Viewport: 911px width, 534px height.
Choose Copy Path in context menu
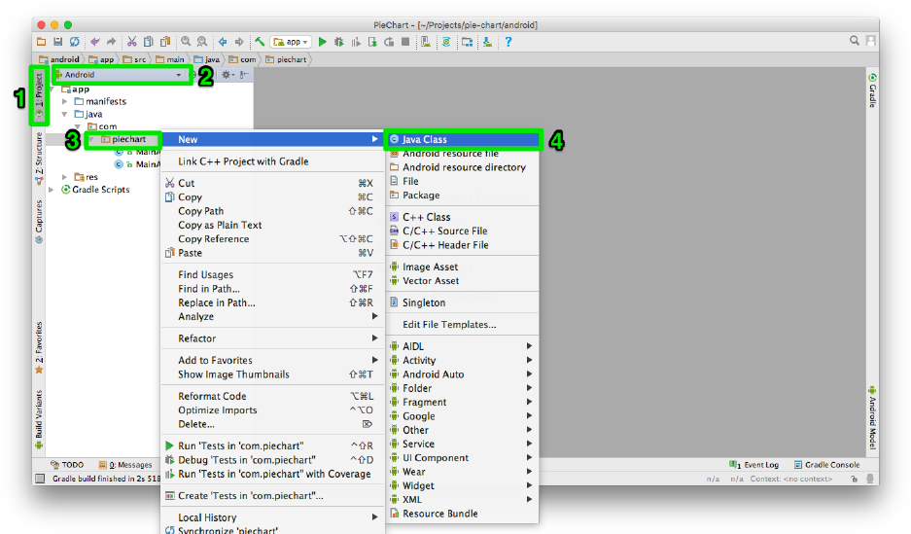(x=272, y=211)
